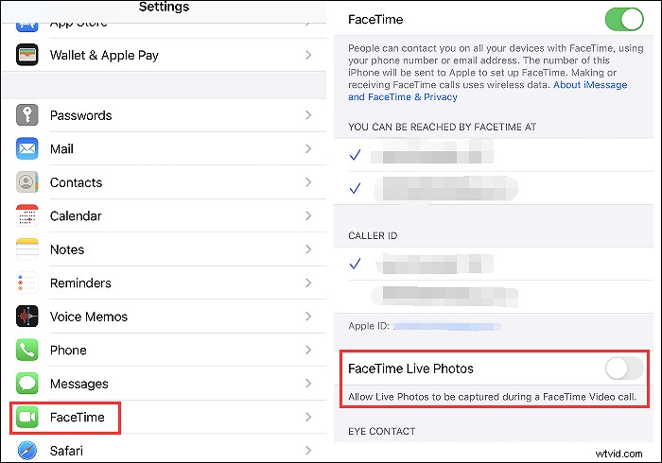This screenshot has height=463, width=662.
Task: Turn off the FaceTime main switch
Action: click(624, 20)
